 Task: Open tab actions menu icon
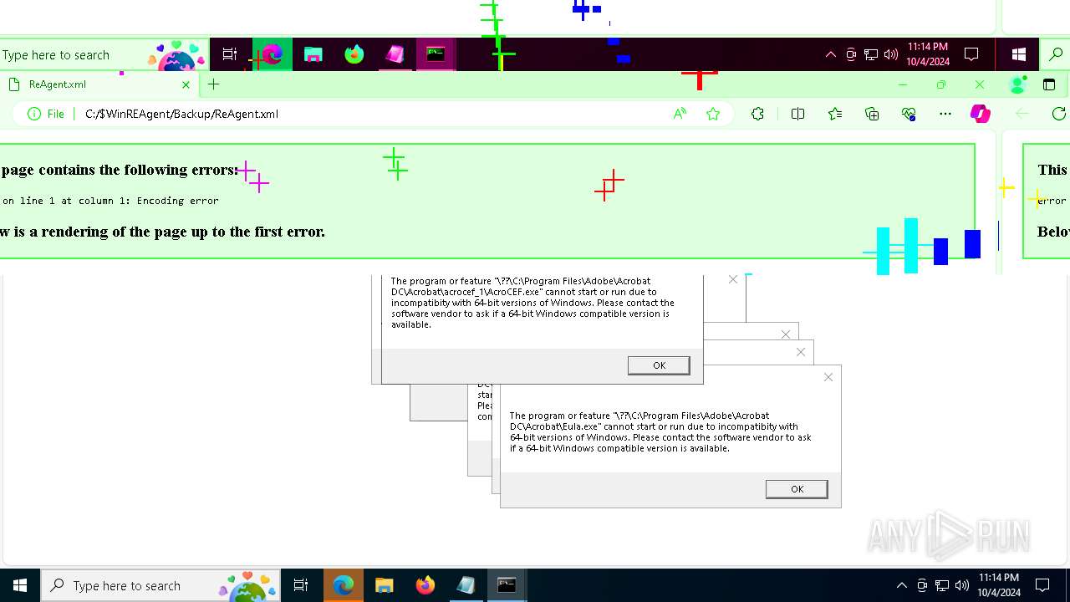click(x=1049, y=84)
